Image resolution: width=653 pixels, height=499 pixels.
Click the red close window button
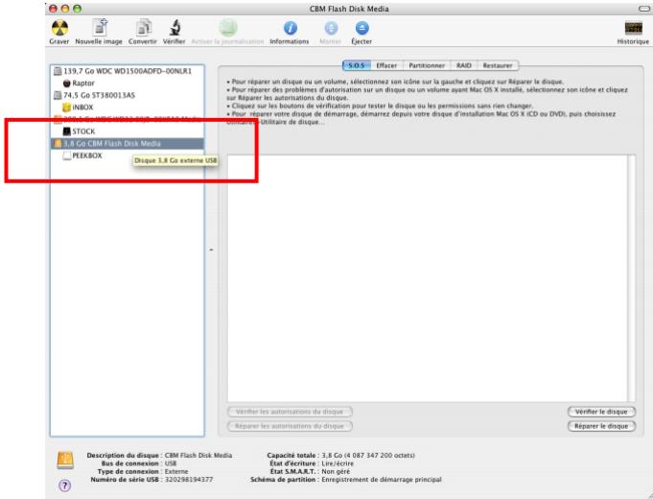pos(53,9)
